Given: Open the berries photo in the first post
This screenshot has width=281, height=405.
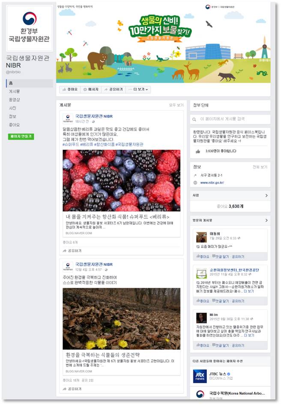Looking at the screenshot, I should (122, 181).
